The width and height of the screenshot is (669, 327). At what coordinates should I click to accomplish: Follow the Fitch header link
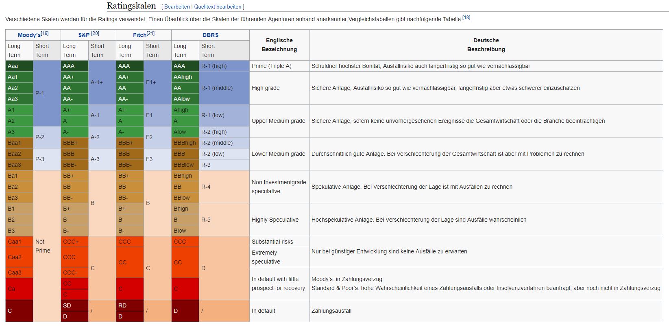[139, 35]
